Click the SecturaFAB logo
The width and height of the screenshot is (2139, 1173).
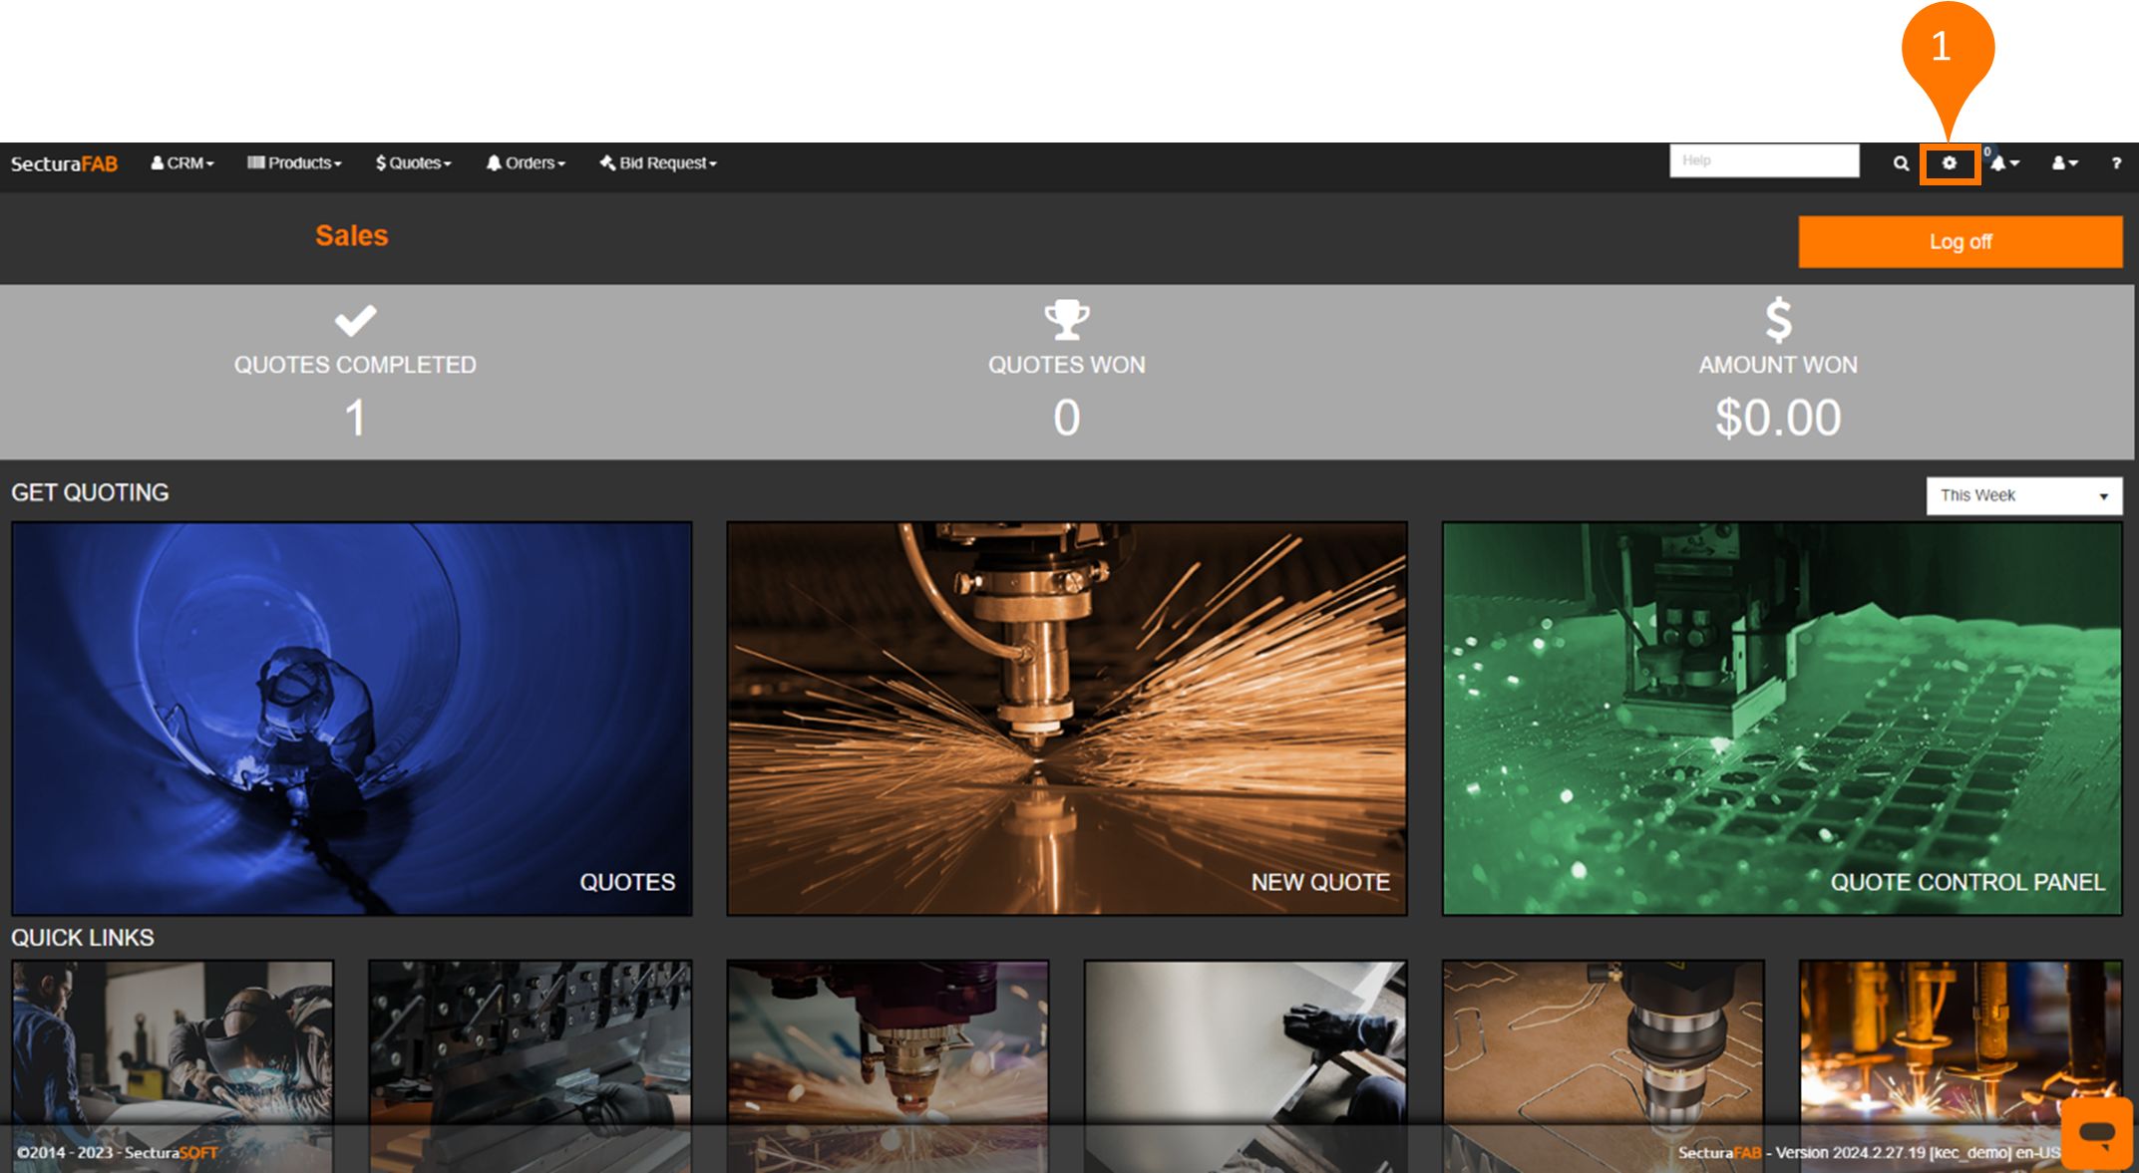point(64,163)
